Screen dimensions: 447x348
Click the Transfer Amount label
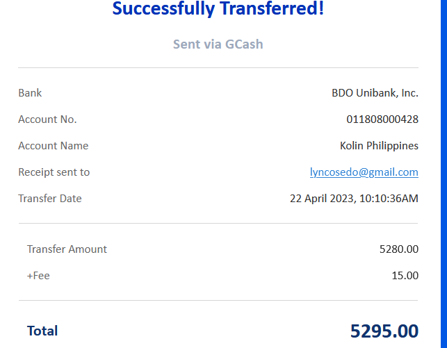(x=67, y=249)
